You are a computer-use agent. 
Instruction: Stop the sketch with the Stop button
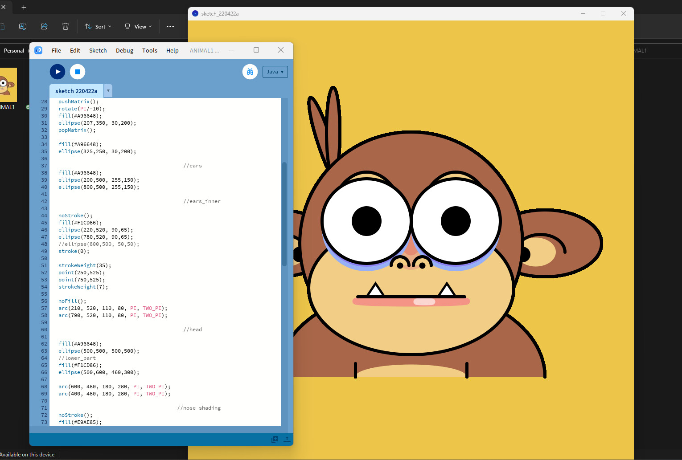click(x=77, y=72)
